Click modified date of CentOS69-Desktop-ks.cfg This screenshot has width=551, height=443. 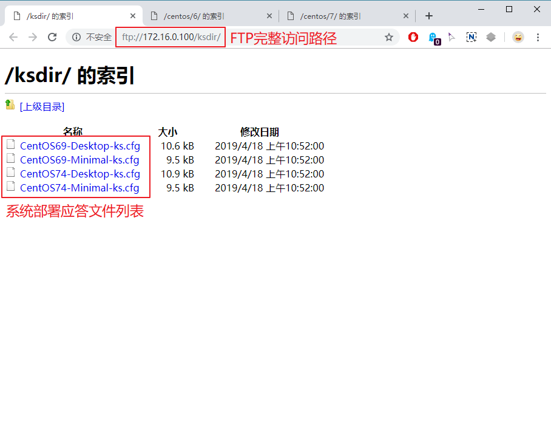coord(269,146)
